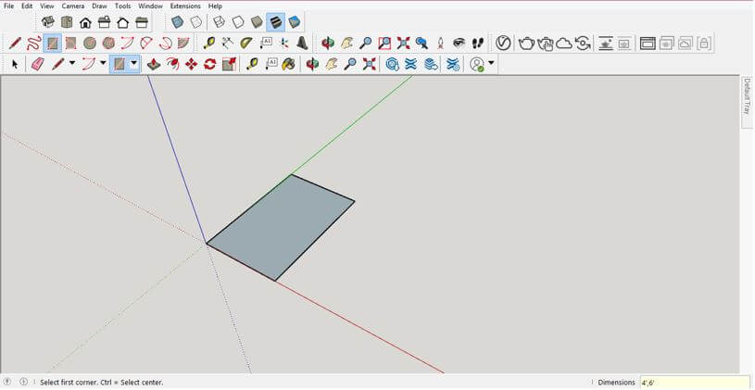This screenshot has height=390, width=755.
Task: Open the Extensions menu
Action: (185, 6)
